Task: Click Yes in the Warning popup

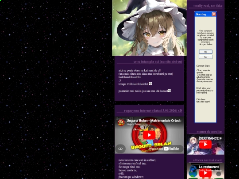Action: click(x=205, y=52)
